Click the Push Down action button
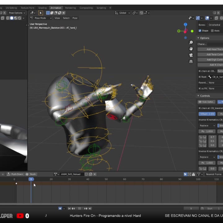Viewport: 223px width, 223px height. click(15, 174)
